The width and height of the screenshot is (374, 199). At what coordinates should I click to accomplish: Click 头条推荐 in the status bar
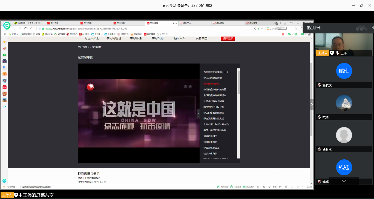tap(236, 187)
